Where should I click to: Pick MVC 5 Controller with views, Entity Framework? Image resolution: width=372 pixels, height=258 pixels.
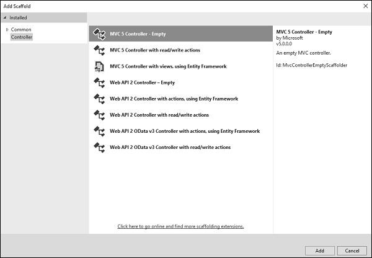click(168, 66)
